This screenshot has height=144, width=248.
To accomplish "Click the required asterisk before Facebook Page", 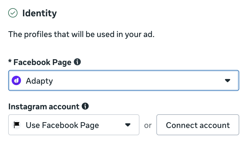I will 10,62.
